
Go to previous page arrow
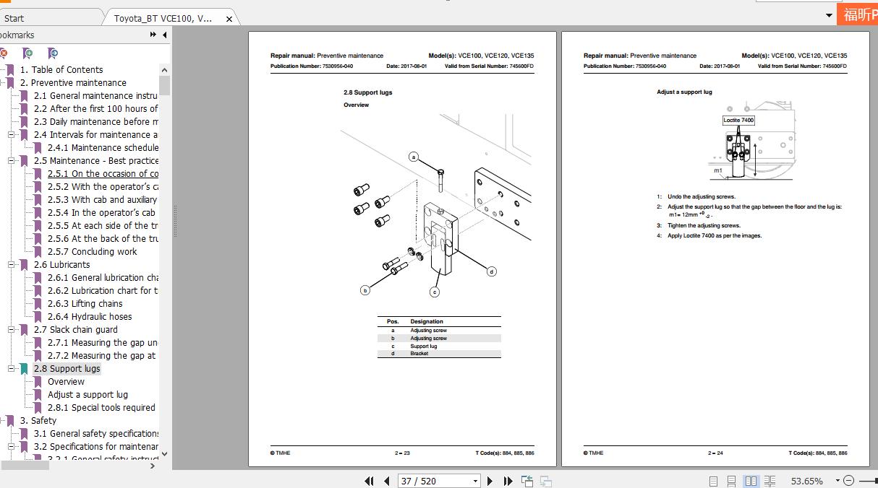(x=387, y=481)
